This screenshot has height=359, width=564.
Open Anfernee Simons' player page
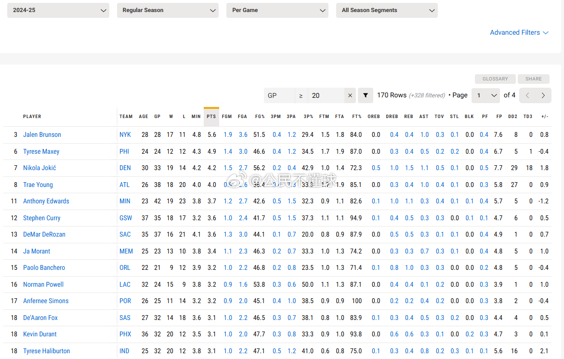pyautogui.click(x=46, y=301)
